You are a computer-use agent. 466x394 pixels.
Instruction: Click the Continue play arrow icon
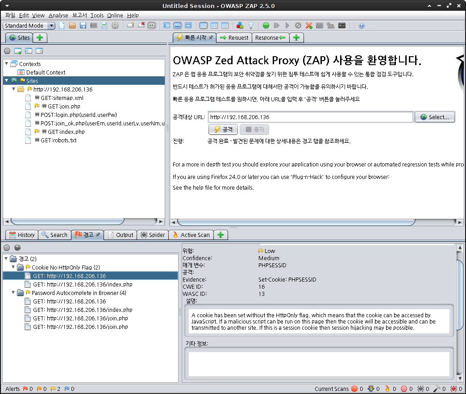coord(287,25)
